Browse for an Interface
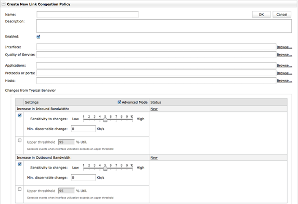Viewport: 298px width, 204px height. 284,47
